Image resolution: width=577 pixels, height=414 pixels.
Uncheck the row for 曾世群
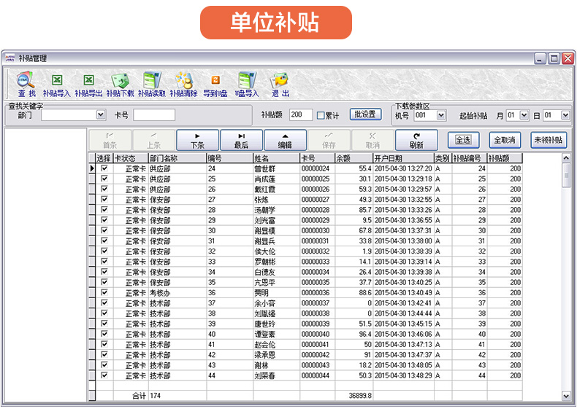coord(104,168)
